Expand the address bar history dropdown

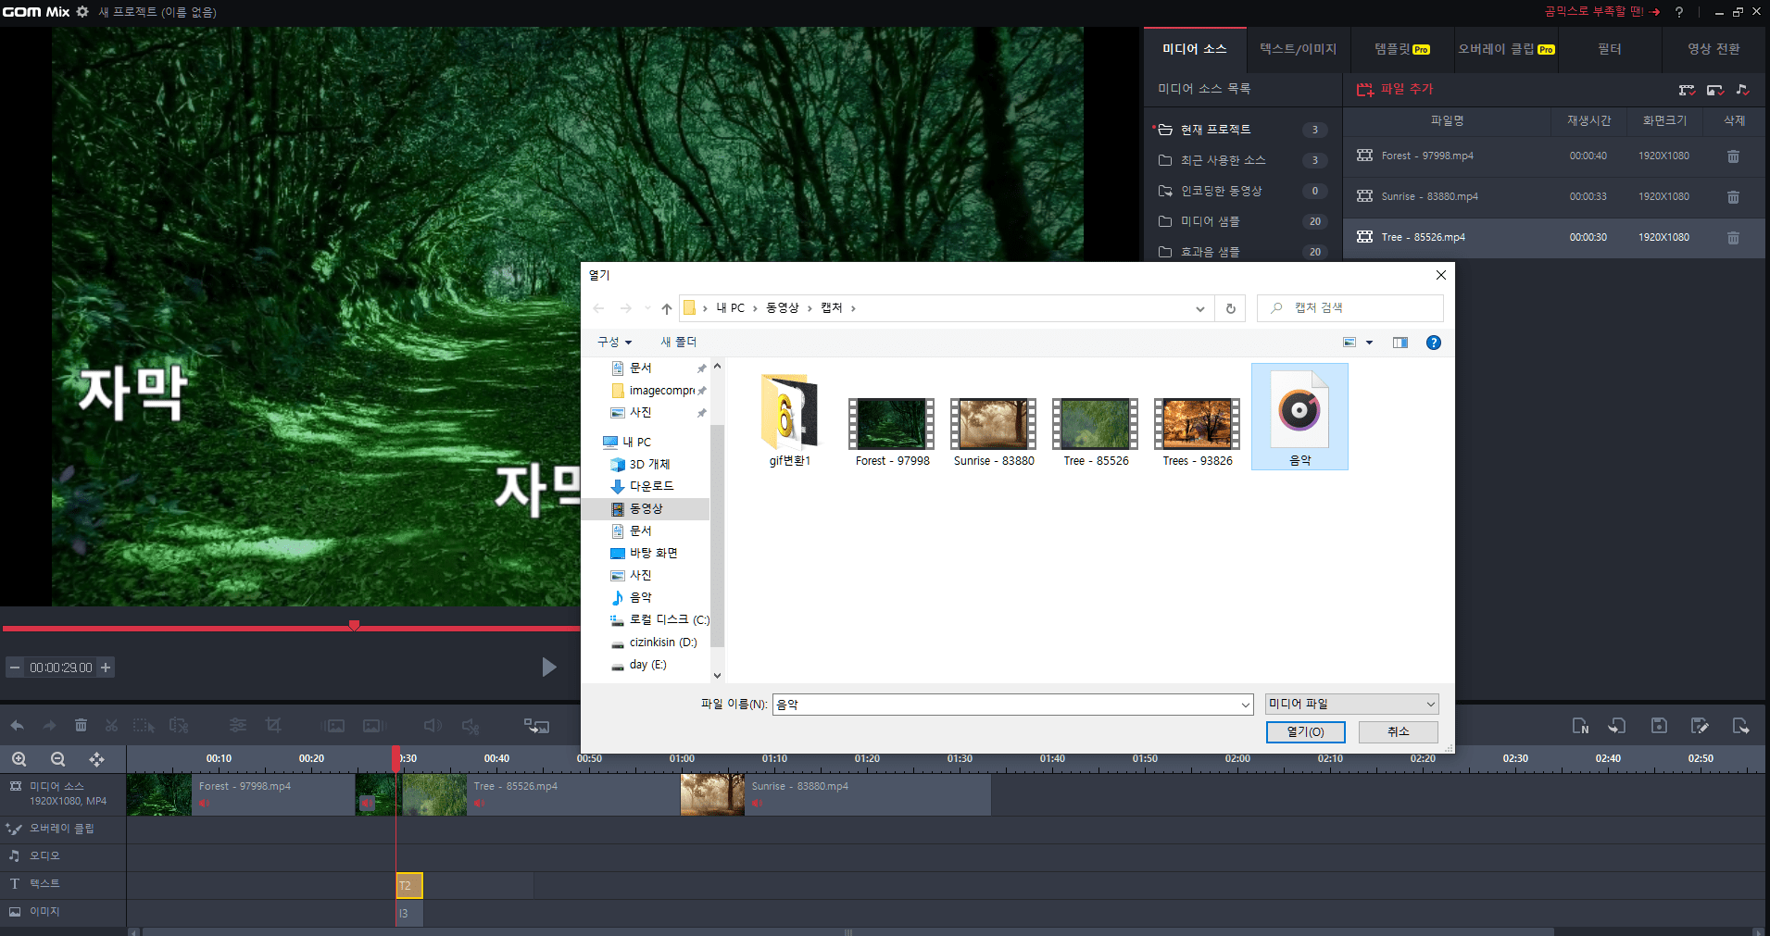tap(1200, 308)
